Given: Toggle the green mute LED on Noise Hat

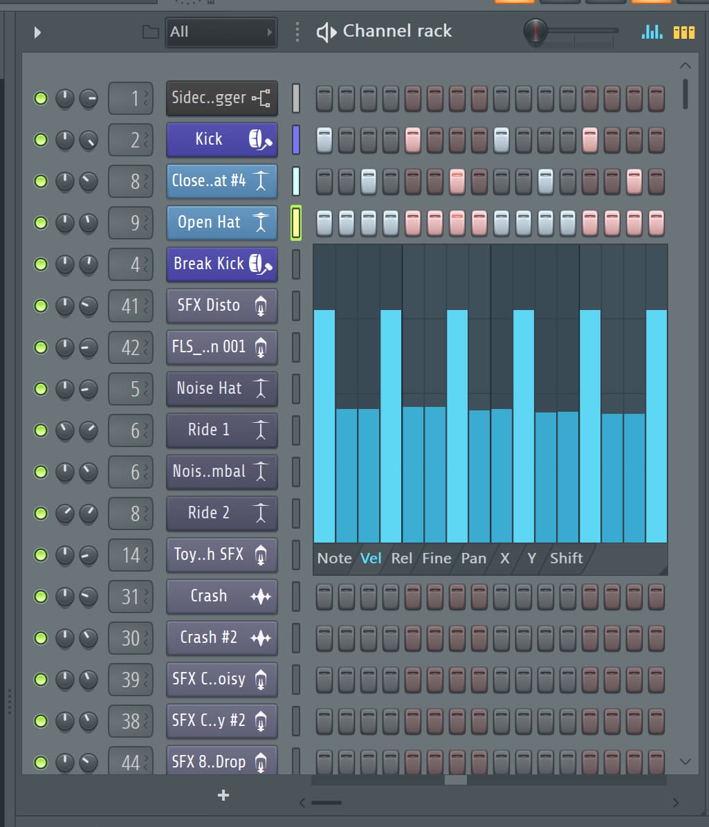Looking at the screenshot, I should (40, 389).
